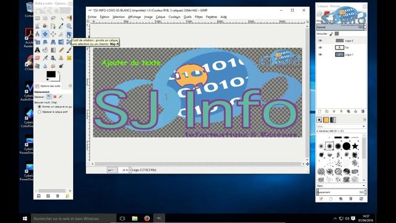396x223 pixels.
Task: Create a new layer group button
Action: point(327,111)
